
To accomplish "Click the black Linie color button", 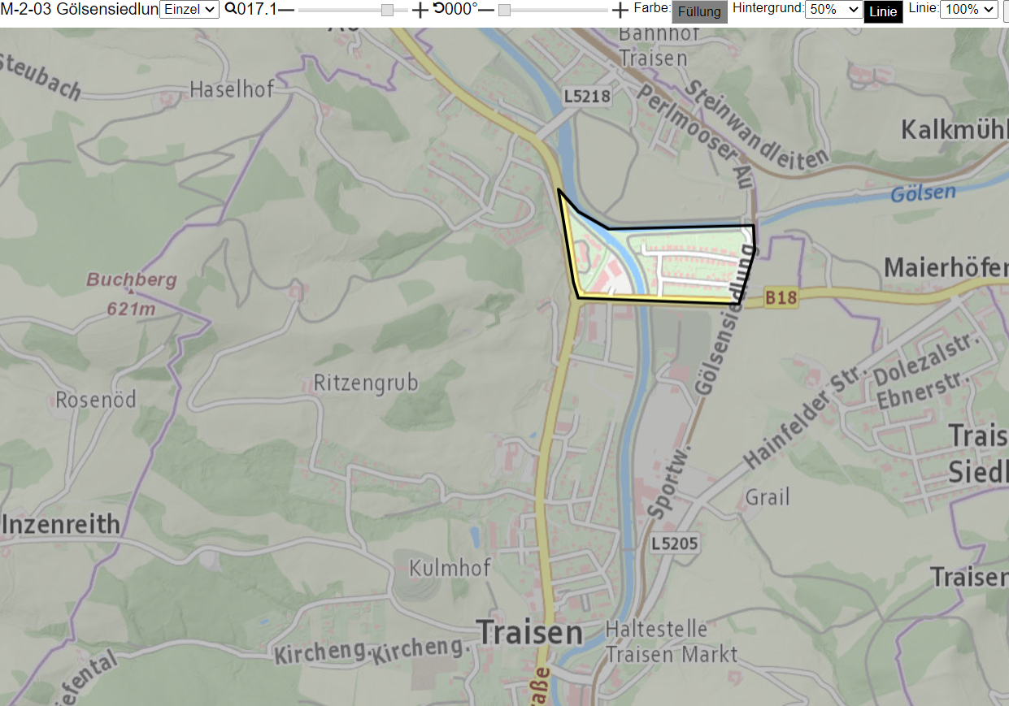I will 883,12.
